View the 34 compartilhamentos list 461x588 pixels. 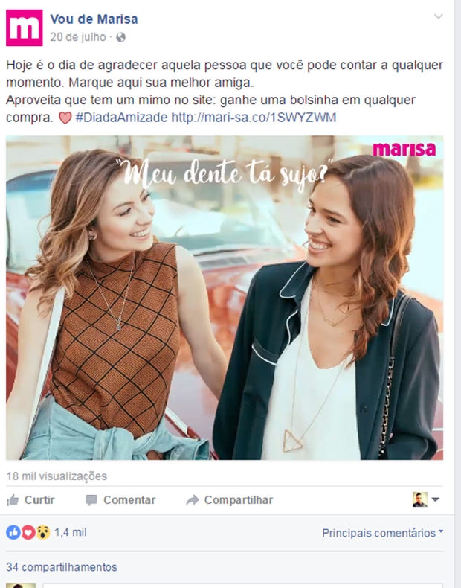[62, 567]
